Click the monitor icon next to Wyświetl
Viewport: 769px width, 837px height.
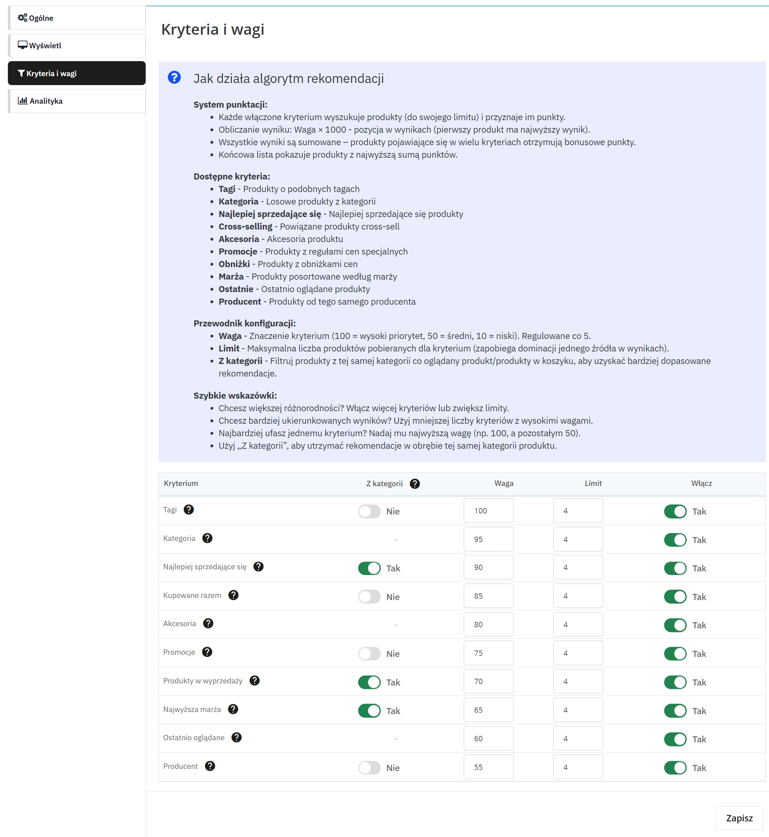[23, 45]
